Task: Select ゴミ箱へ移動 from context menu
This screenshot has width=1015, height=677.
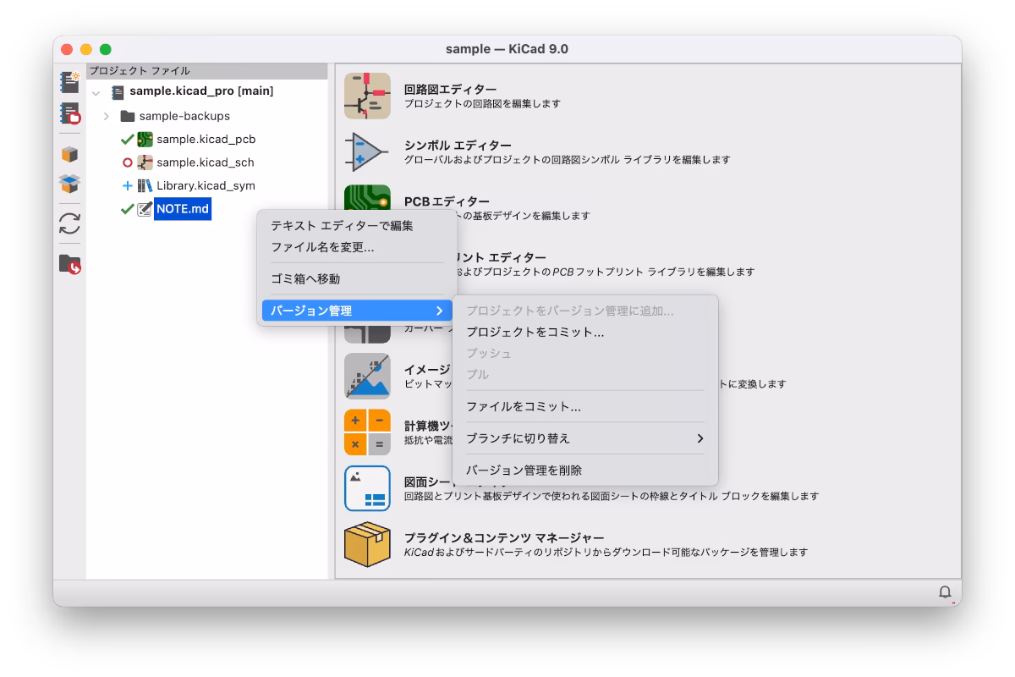Action: pyautogui.click(x=305, y=278)
